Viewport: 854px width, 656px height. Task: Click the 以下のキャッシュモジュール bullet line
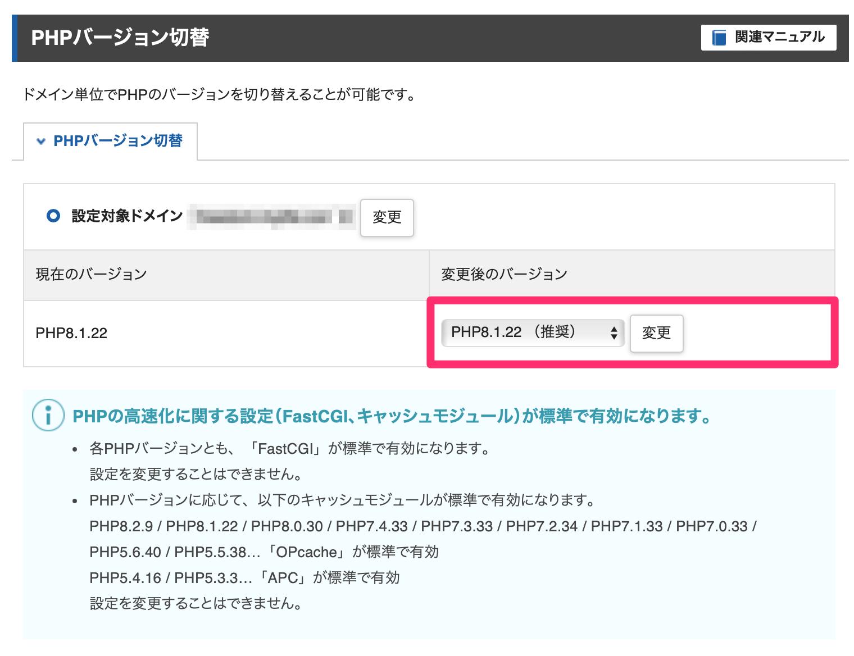coord(342,500)
